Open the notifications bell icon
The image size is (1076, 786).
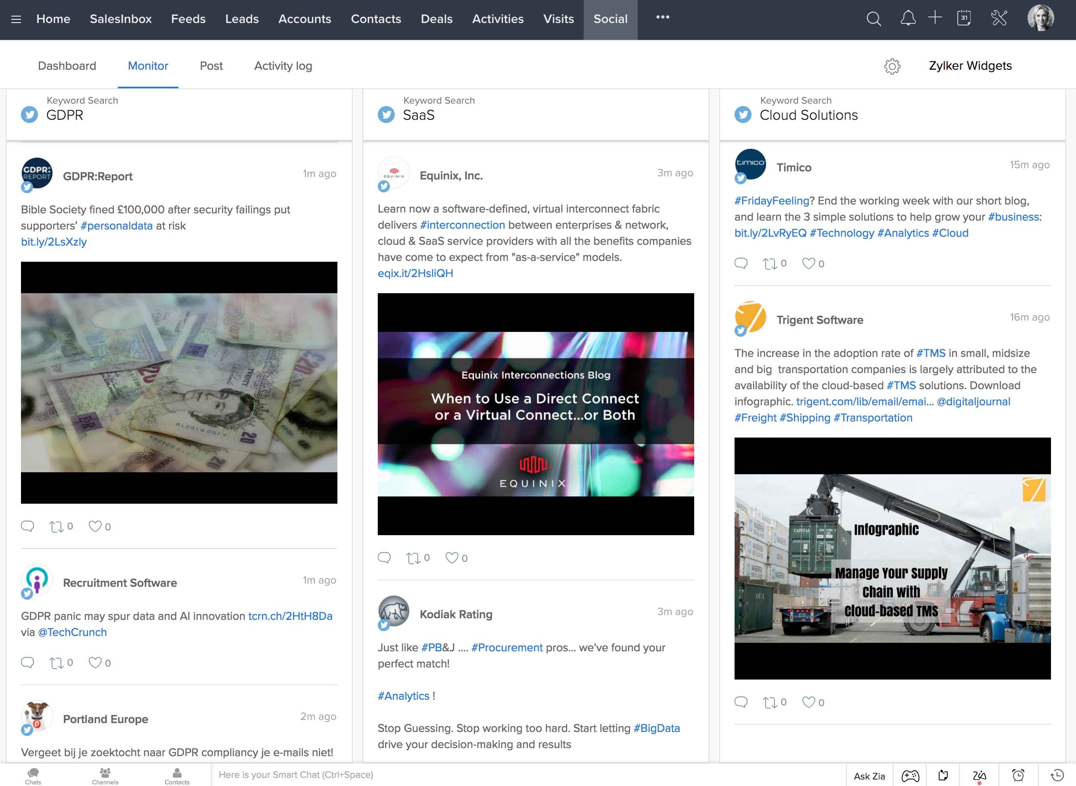pyautogui.click(x=908, y=18)
